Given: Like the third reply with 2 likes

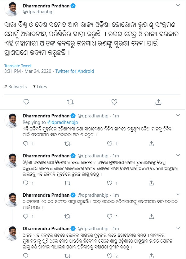Looking at the screenshot, I should [109, 217].
